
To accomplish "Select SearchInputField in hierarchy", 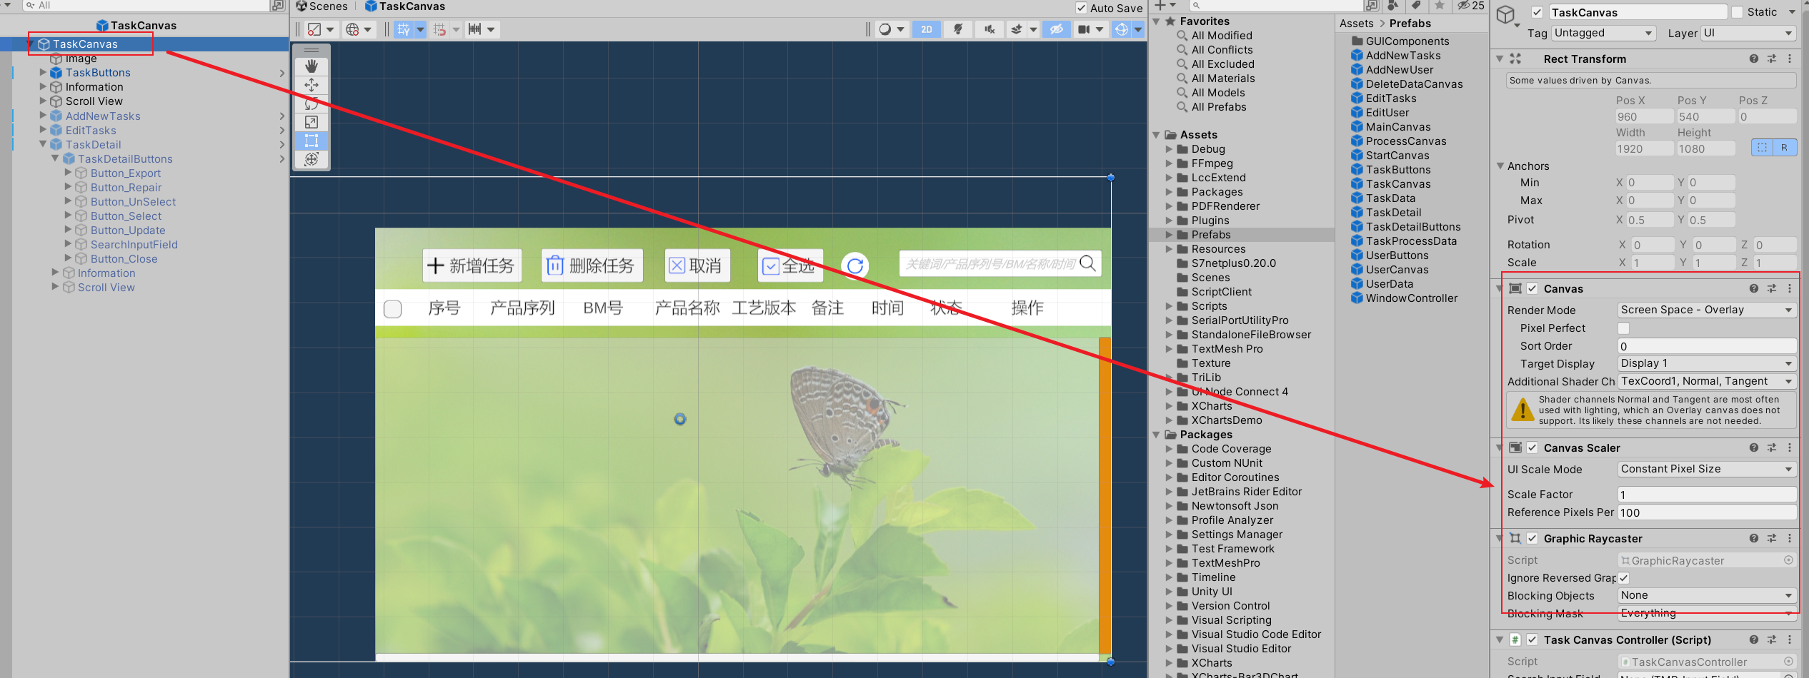I will pos(134,244).
